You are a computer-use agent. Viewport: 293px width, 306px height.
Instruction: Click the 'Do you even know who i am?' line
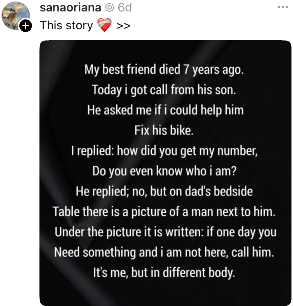click(164, 171)
